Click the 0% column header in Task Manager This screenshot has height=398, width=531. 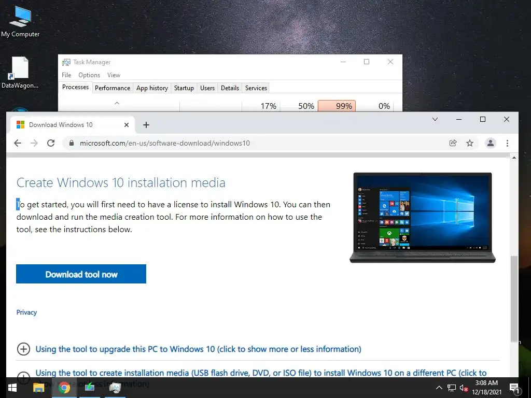374,106
